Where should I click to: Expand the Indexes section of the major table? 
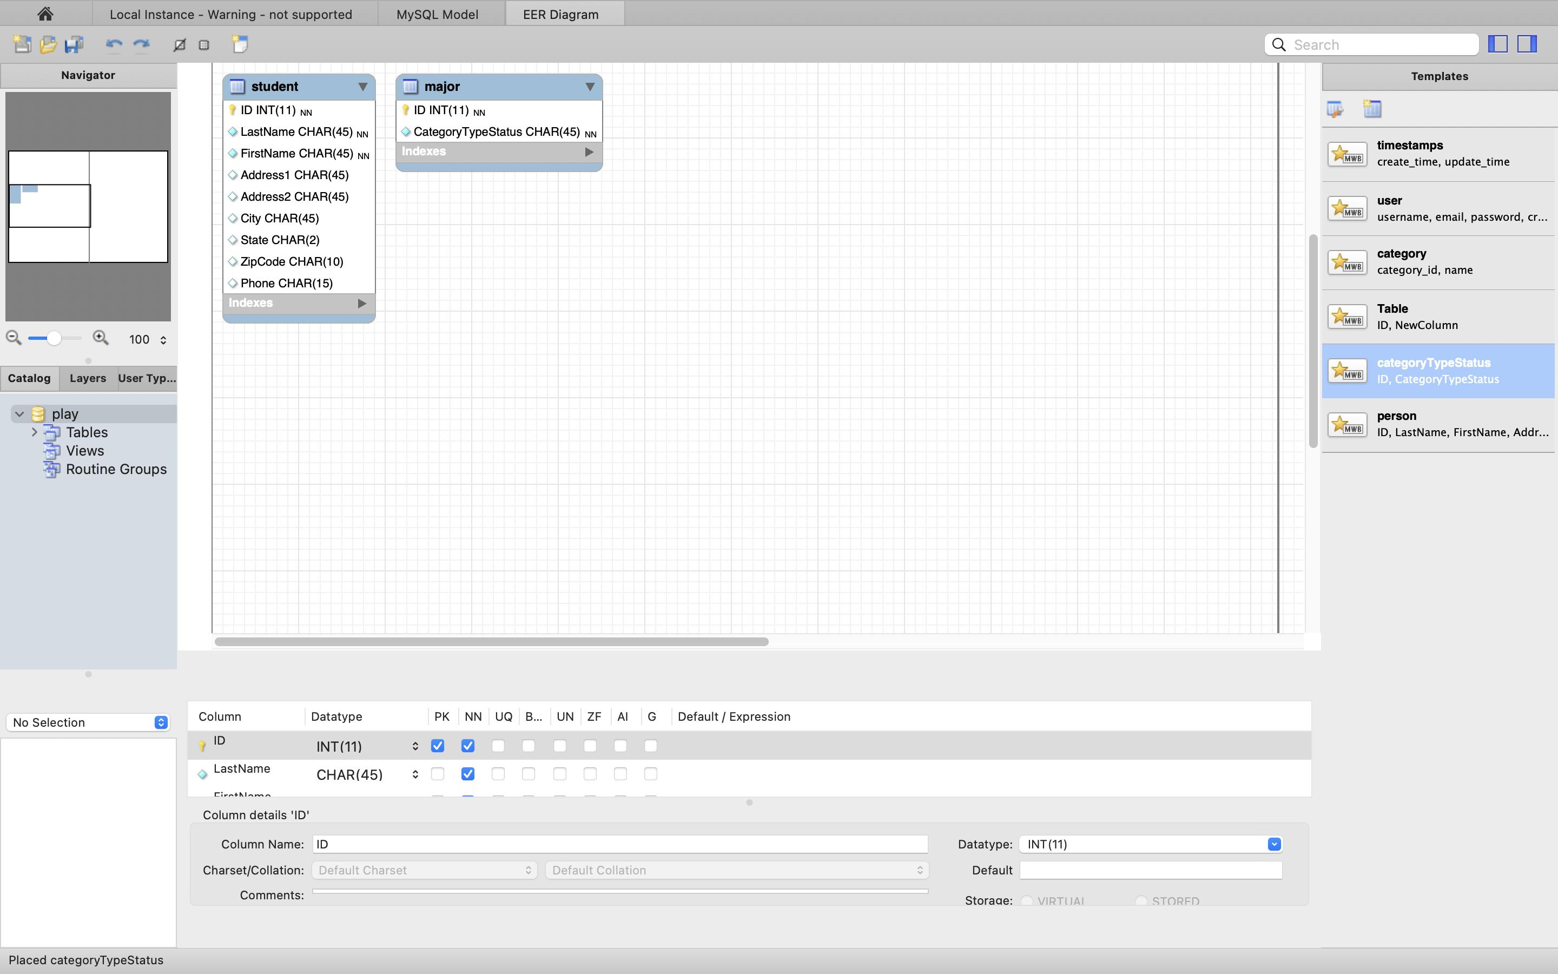(589, 152)
